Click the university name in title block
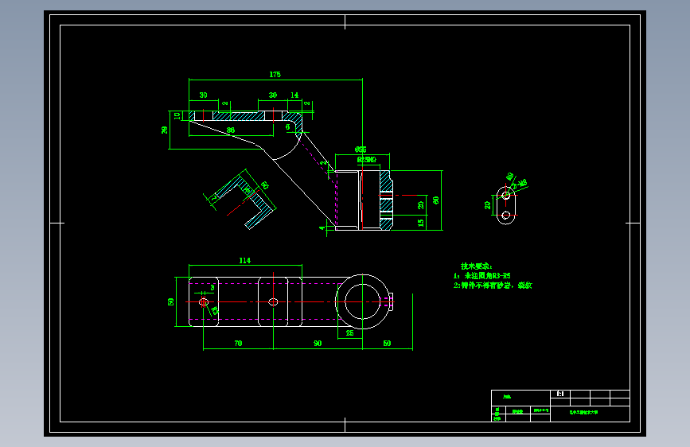690x447 pixels. pos(584,413)
